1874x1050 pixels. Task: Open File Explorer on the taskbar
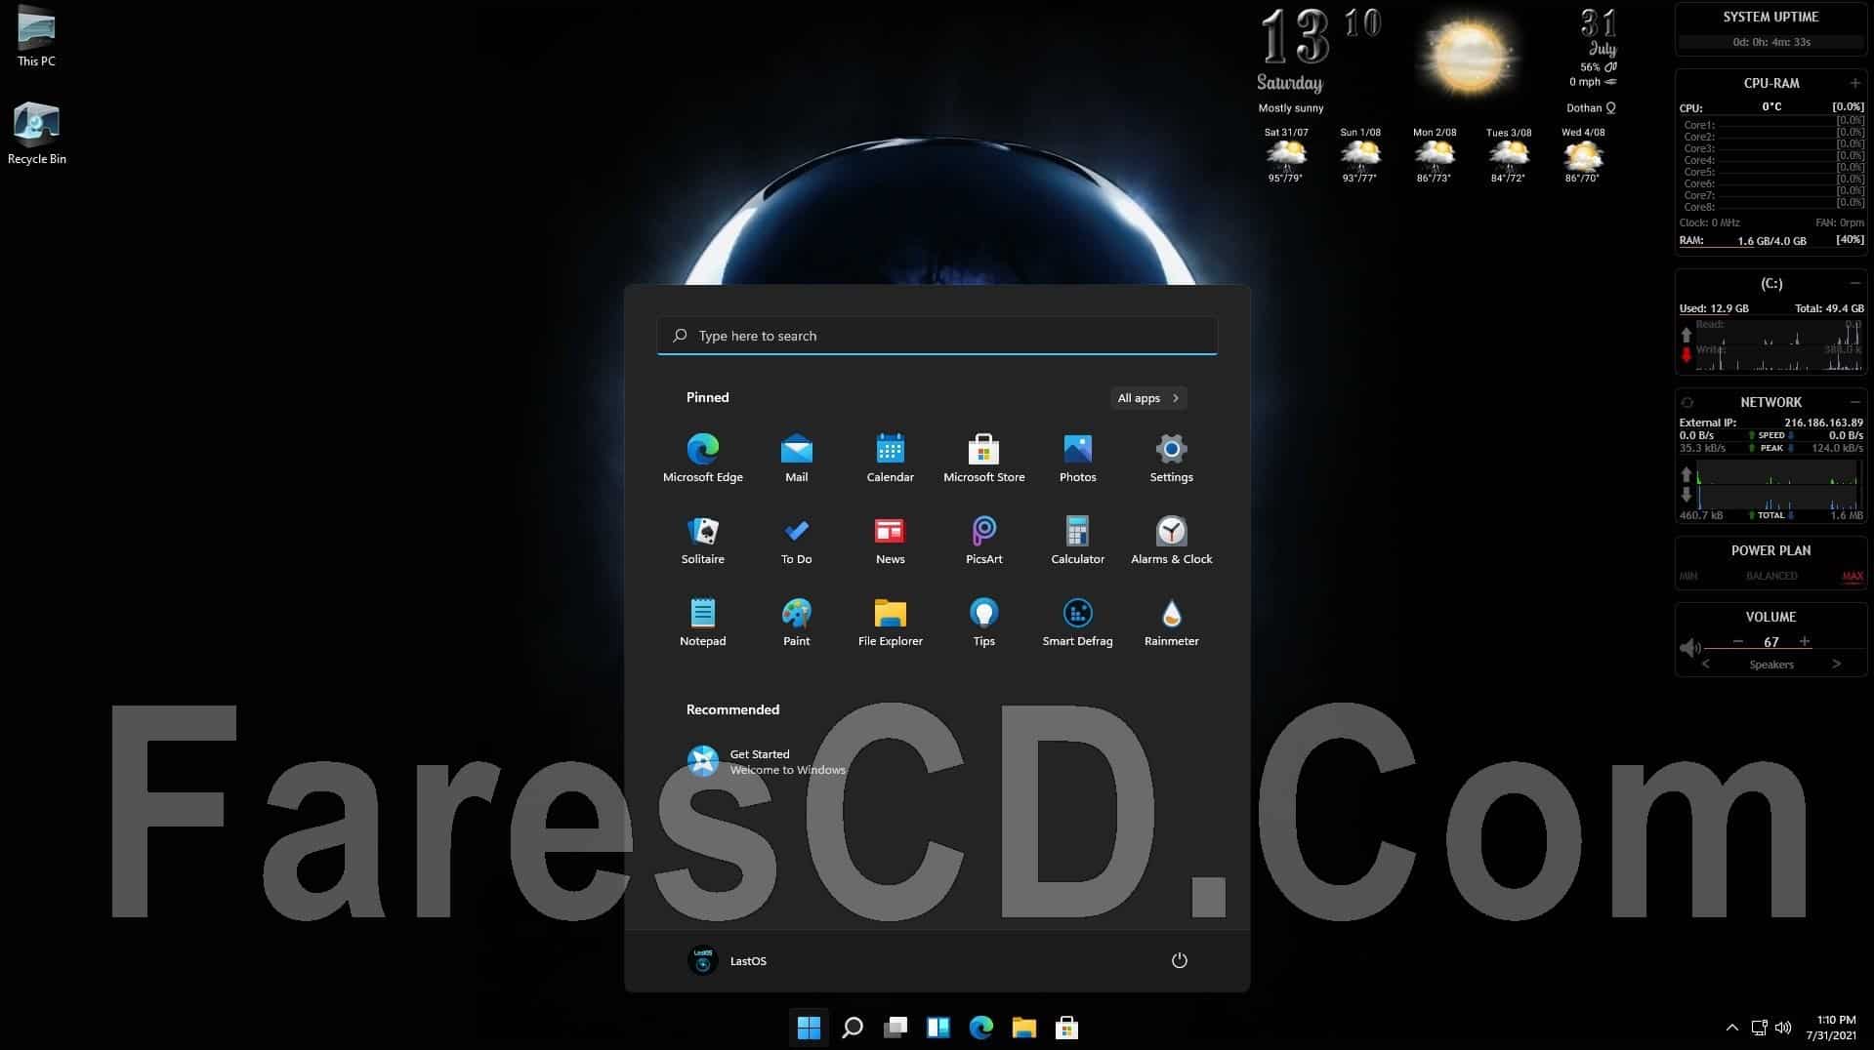coord(1023,1028)
